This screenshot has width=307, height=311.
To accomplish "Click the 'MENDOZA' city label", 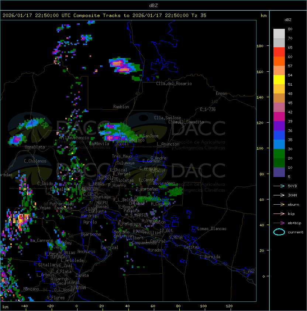I will pos(90,189).
